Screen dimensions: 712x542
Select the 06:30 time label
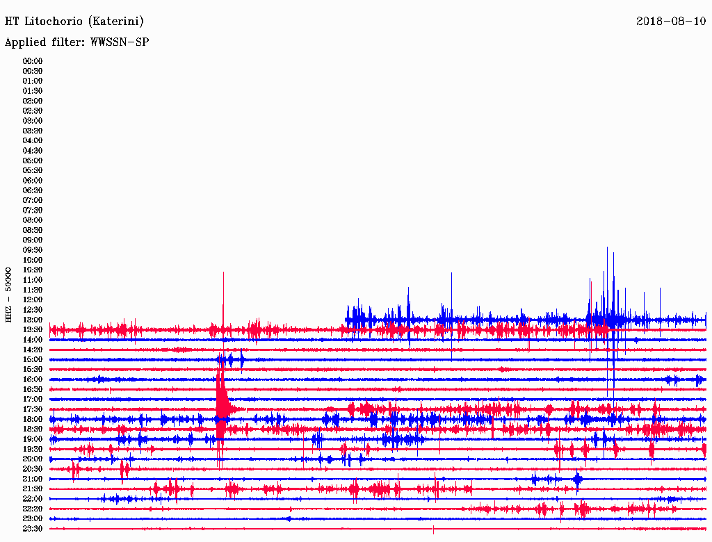click(x=33, y=190)
